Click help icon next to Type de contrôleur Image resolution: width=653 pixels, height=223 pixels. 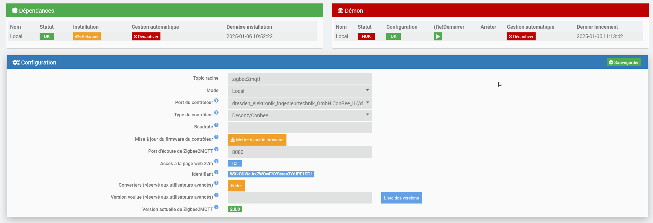tap(216, 113)
